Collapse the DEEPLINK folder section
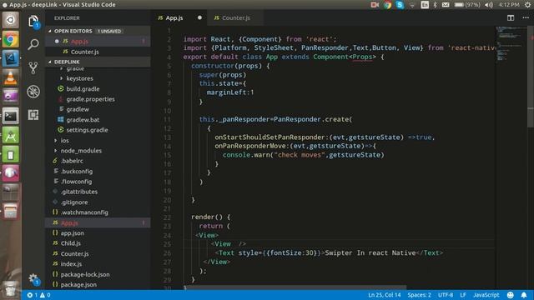 (x=98, y=62)
